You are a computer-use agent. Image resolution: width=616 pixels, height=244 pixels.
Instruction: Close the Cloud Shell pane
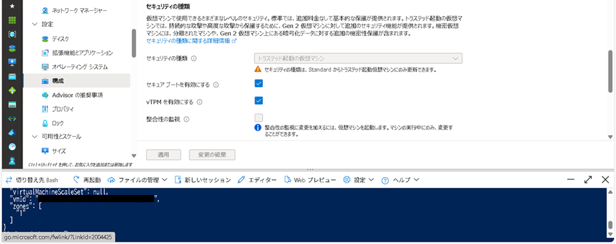pyautogui.click(x=606, y=179)
